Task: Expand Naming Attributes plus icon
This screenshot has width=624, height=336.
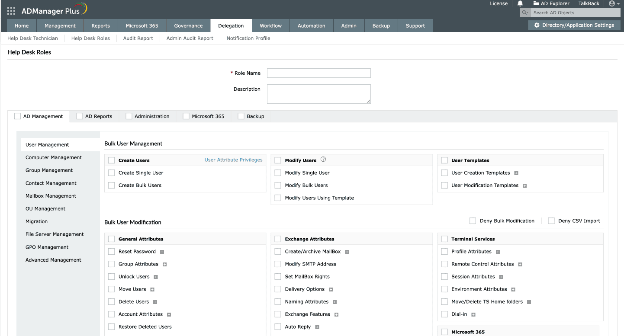Action: tap(335, 302)
